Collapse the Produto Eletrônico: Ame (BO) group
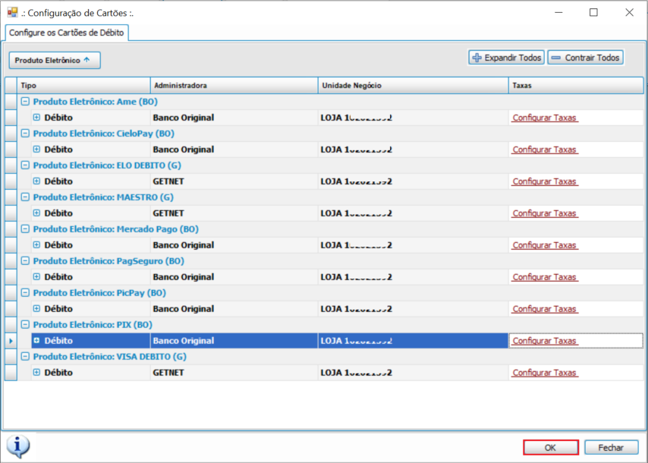This screenshot has width=648, height=463. click(x=25, y=101)
